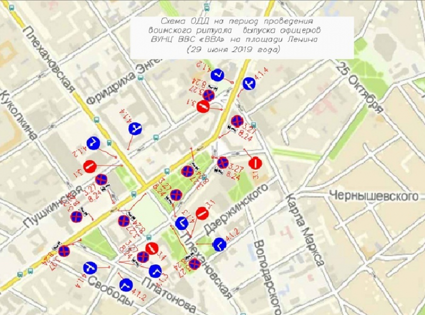Click the Чернышевского street label

click(373, 195)
